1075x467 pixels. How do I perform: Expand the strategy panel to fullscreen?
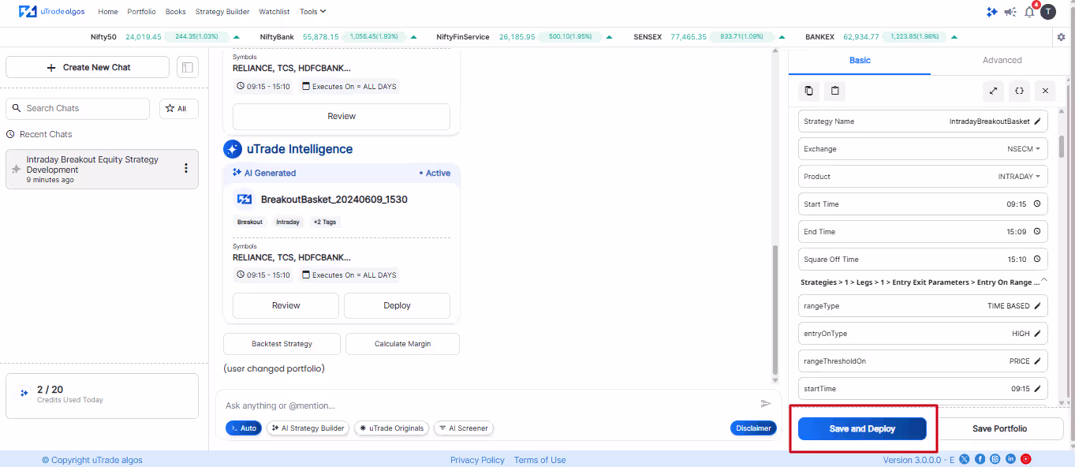coord(993,91)
